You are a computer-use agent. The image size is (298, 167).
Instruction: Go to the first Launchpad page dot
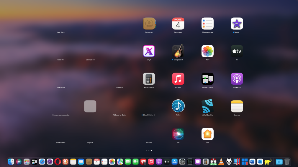(x=147, y=151)
